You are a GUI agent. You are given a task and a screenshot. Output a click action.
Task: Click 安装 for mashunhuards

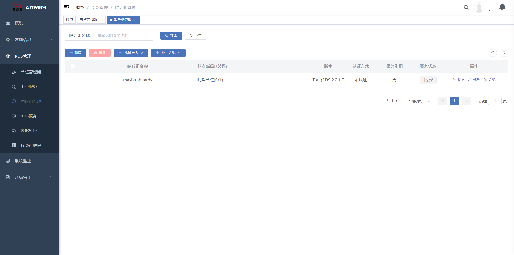tap(490, 80)
